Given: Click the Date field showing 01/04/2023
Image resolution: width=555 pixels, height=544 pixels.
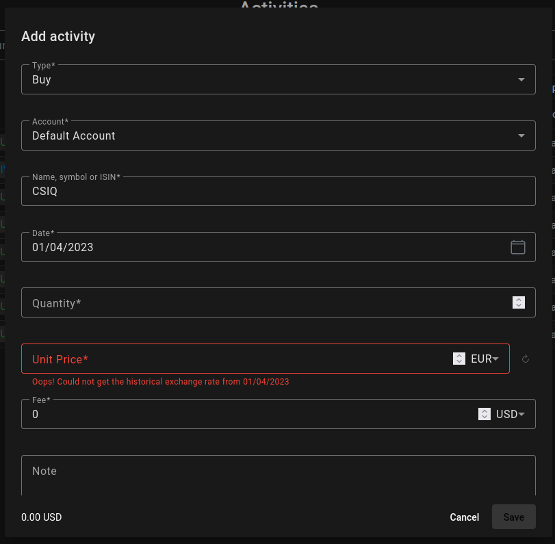Looking at the screenshot, I should [205, 247].
